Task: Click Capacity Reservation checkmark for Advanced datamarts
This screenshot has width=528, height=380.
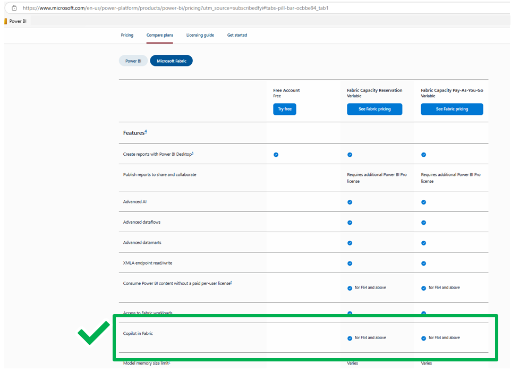Action: click(350, 243)
